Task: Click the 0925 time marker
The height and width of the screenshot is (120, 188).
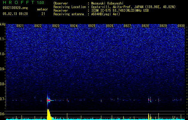Action: 92,26
